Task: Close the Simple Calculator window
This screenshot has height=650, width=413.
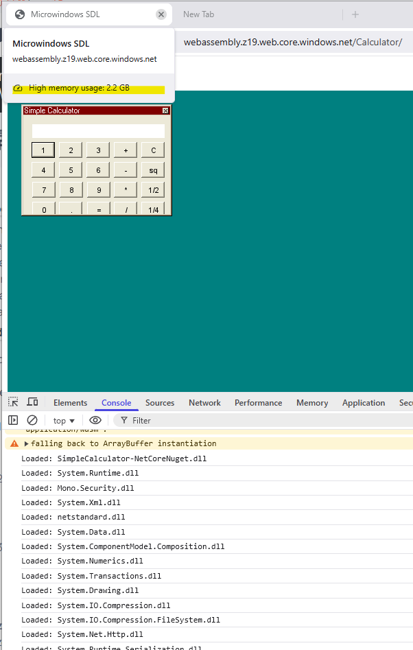Action: click(165, 111)
